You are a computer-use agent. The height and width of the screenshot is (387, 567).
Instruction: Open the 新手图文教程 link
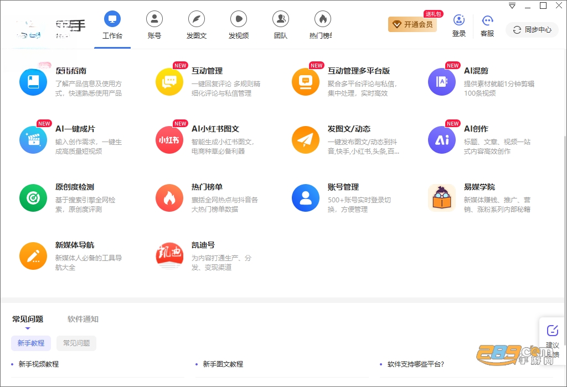(x=223, y=364)
